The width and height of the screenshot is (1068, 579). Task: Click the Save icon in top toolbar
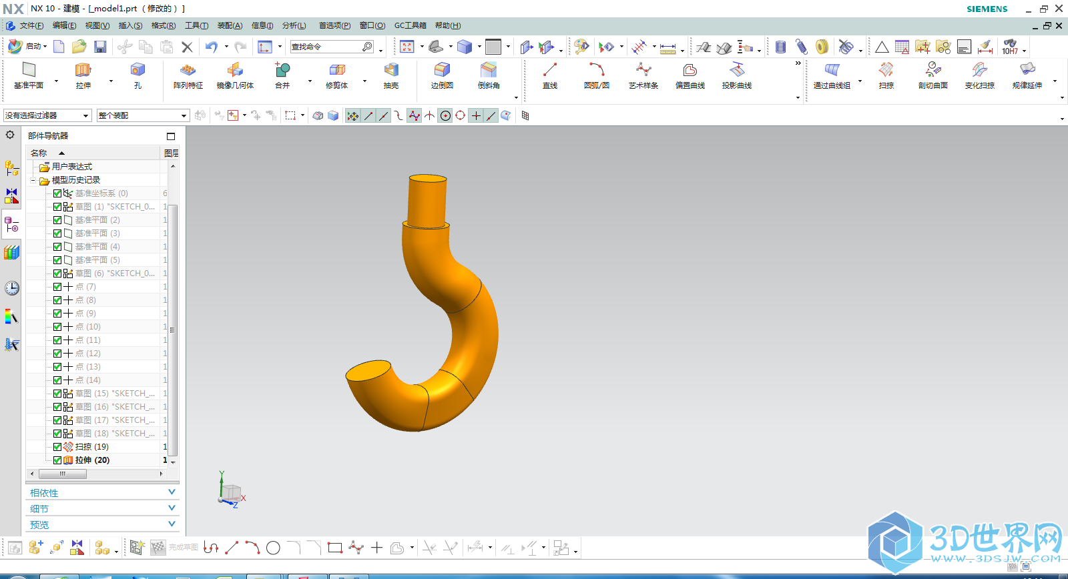pos(100,47)
